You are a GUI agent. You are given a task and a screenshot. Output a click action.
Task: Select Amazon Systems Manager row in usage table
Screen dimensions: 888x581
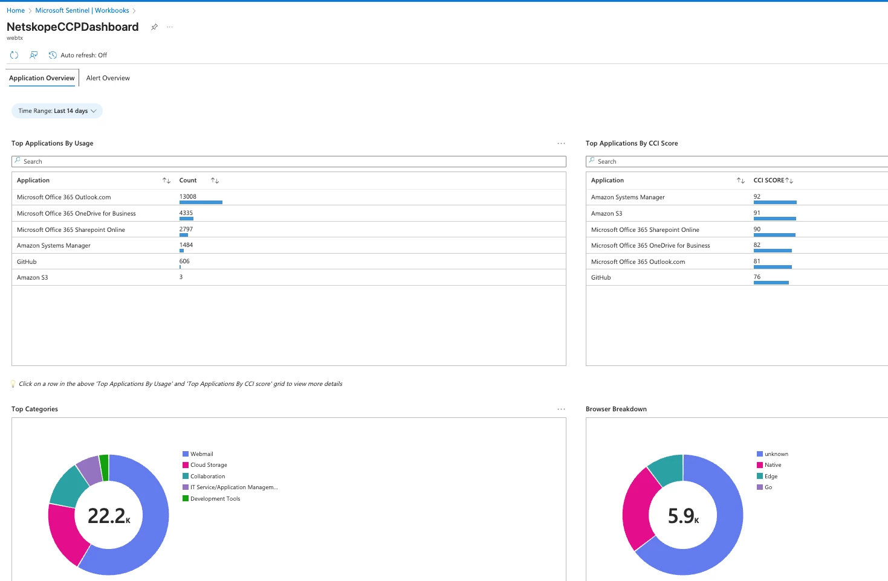(x=289, y=245)
